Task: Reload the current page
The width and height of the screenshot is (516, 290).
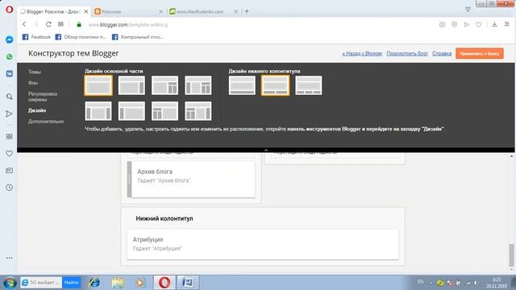Action: (x=48, y=24)
